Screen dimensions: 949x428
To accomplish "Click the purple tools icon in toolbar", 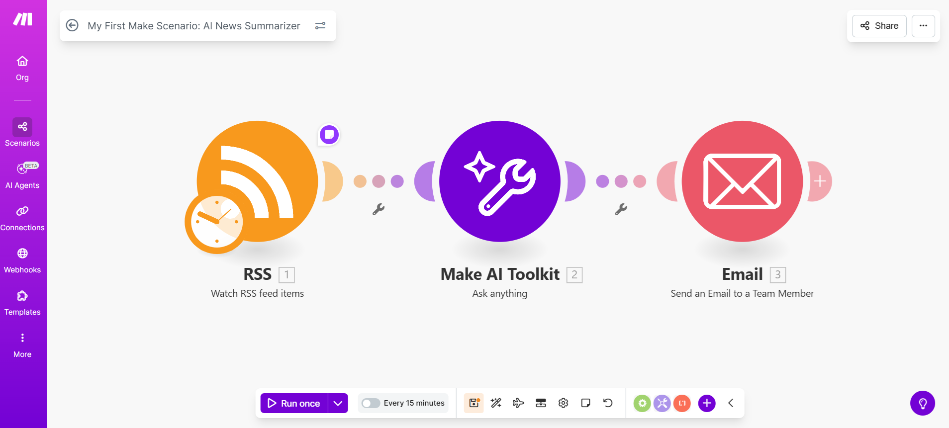I will [x=662, y=403].
